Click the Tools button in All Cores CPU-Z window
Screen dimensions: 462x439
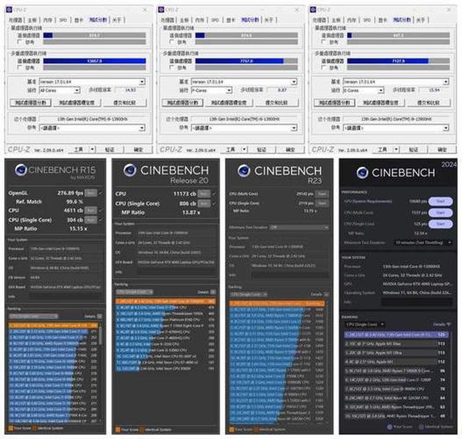point(79,150)
